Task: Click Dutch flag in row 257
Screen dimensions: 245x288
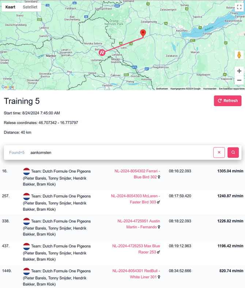Action: point(26,197)
